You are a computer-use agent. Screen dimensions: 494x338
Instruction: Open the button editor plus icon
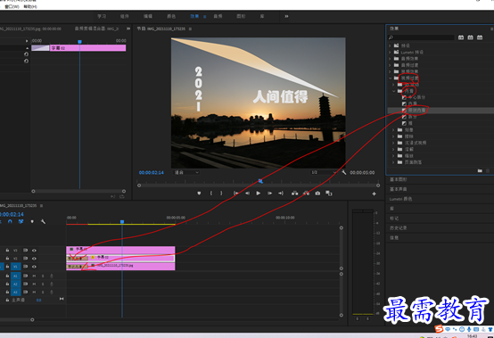(x=374, y=194)
